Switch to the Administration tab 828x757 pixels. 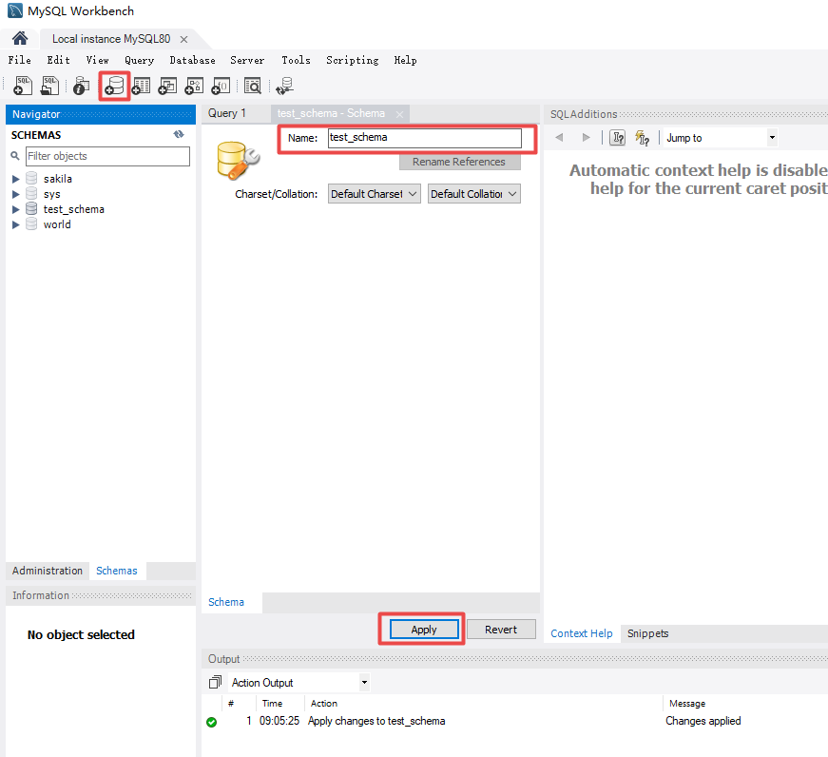click(48, 571)
